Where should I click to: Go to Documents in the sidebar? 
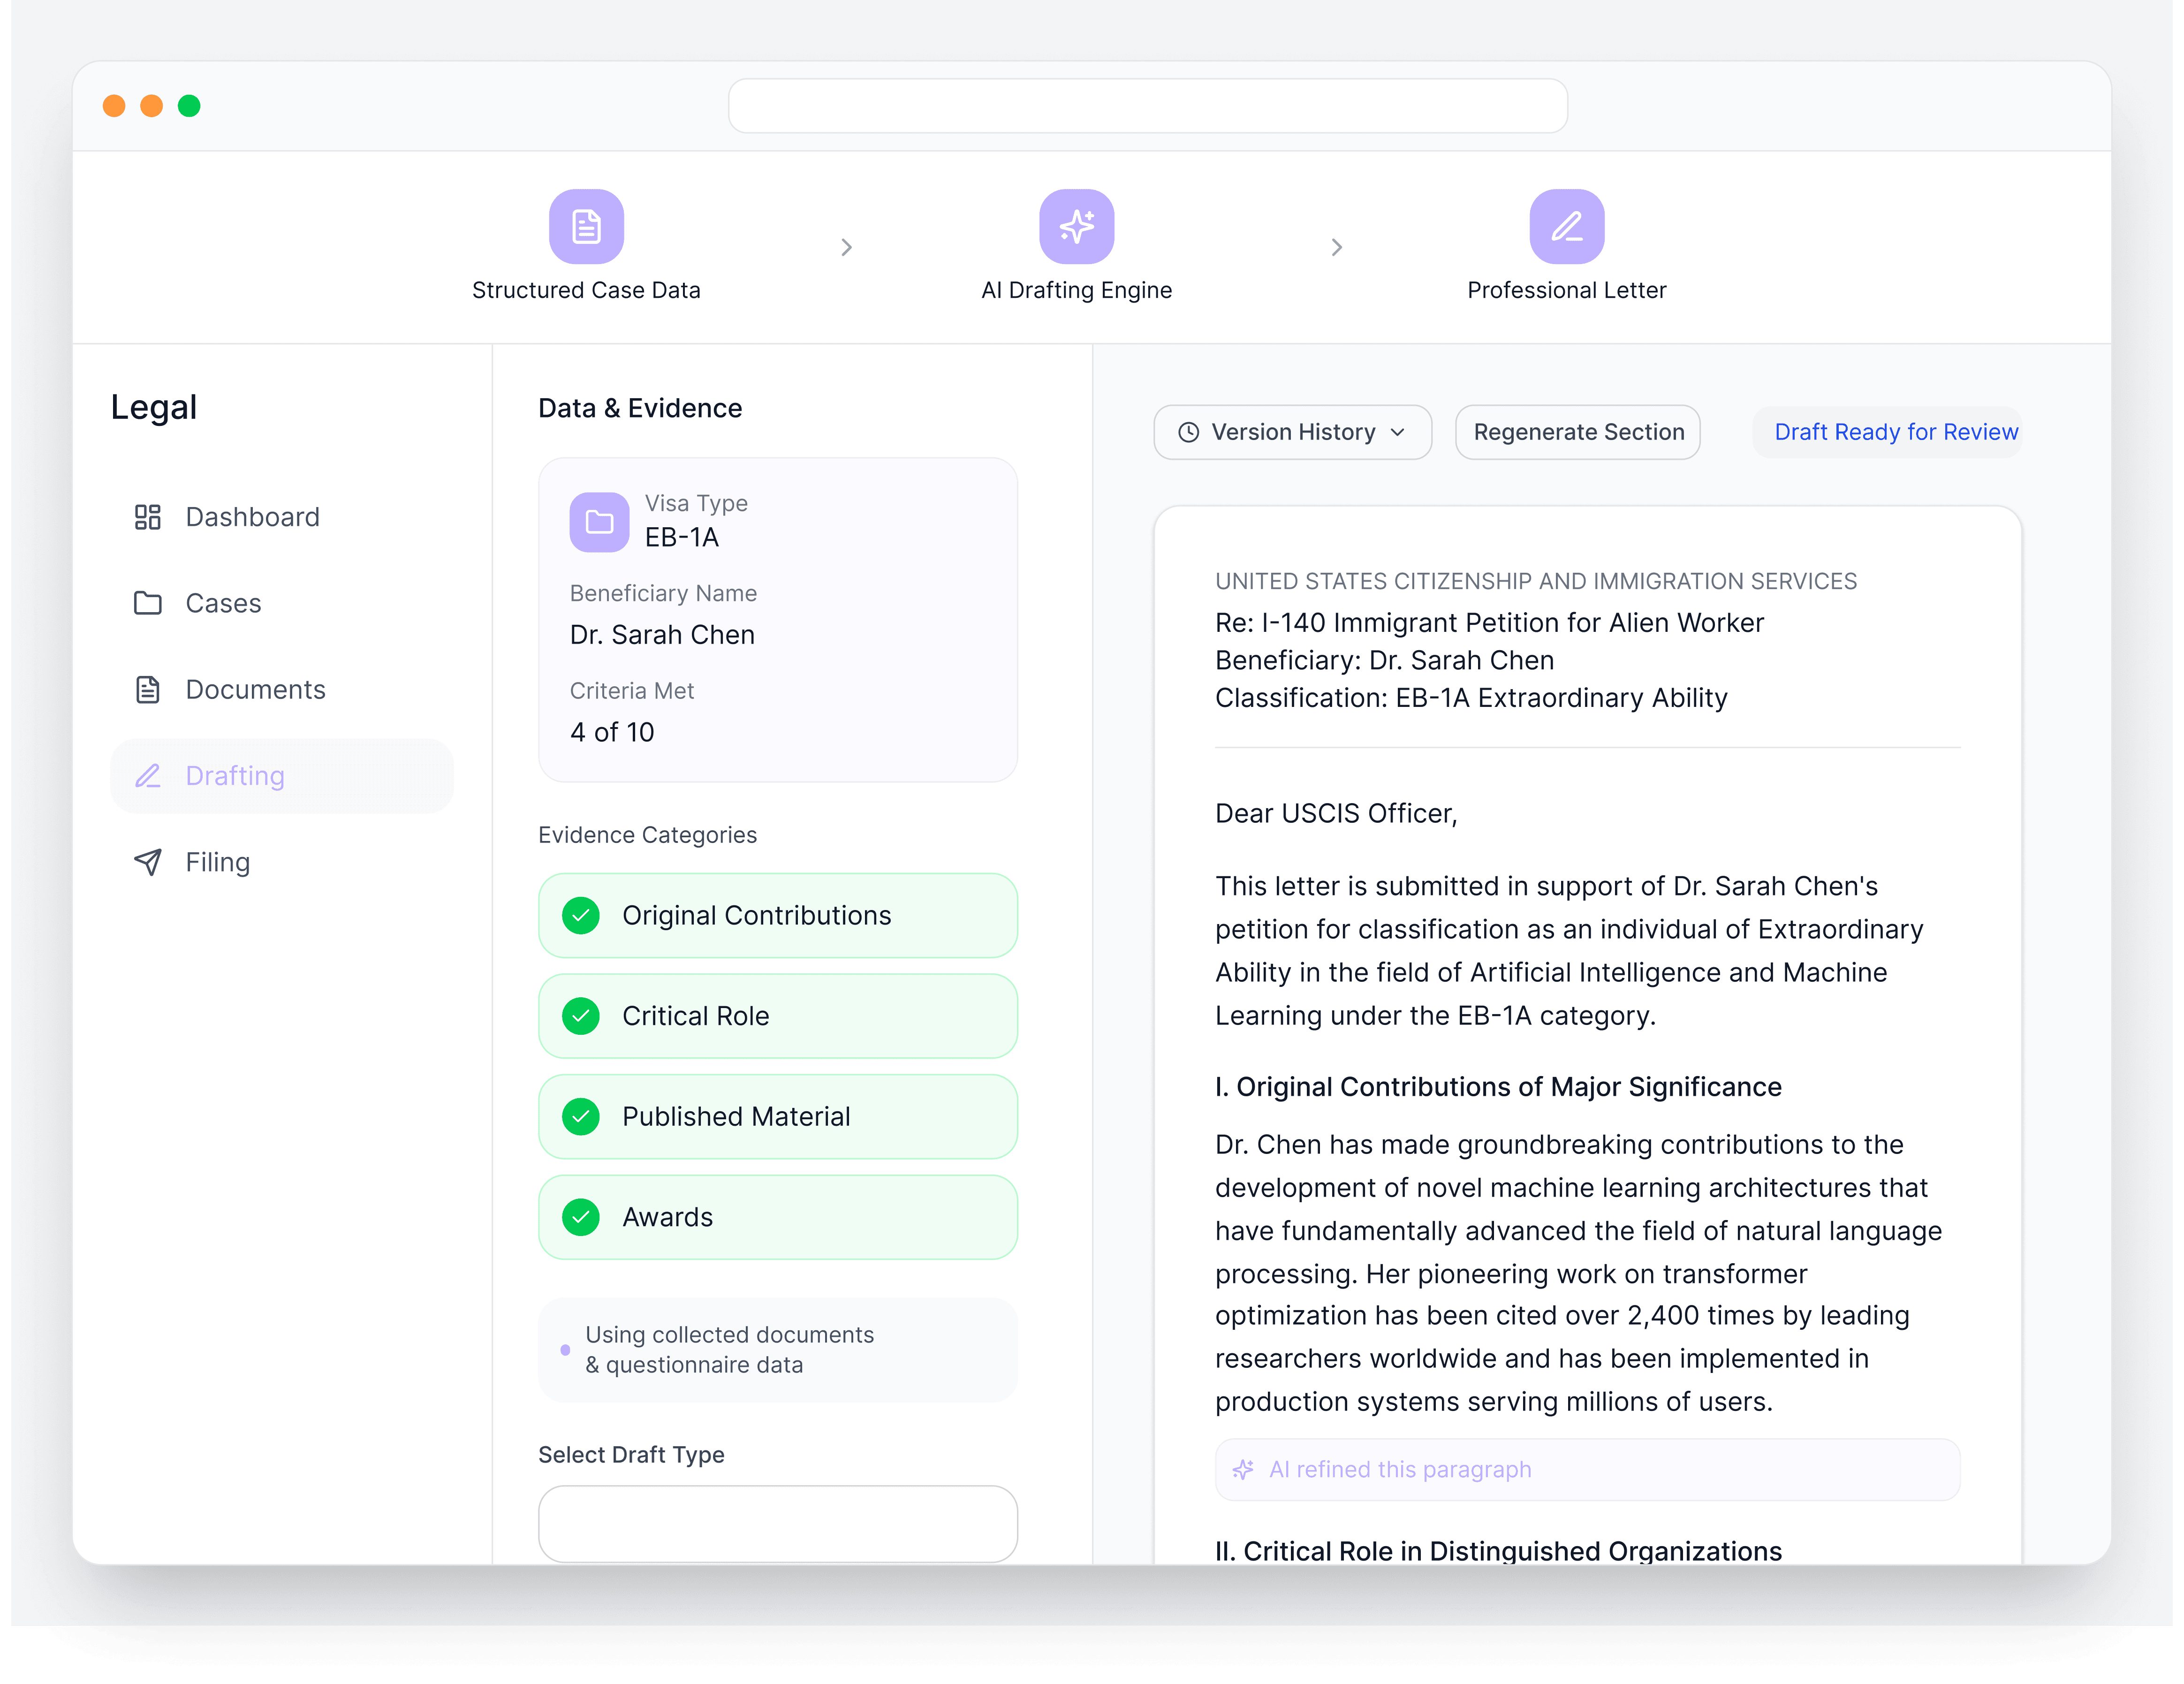(x=255, y=690)
